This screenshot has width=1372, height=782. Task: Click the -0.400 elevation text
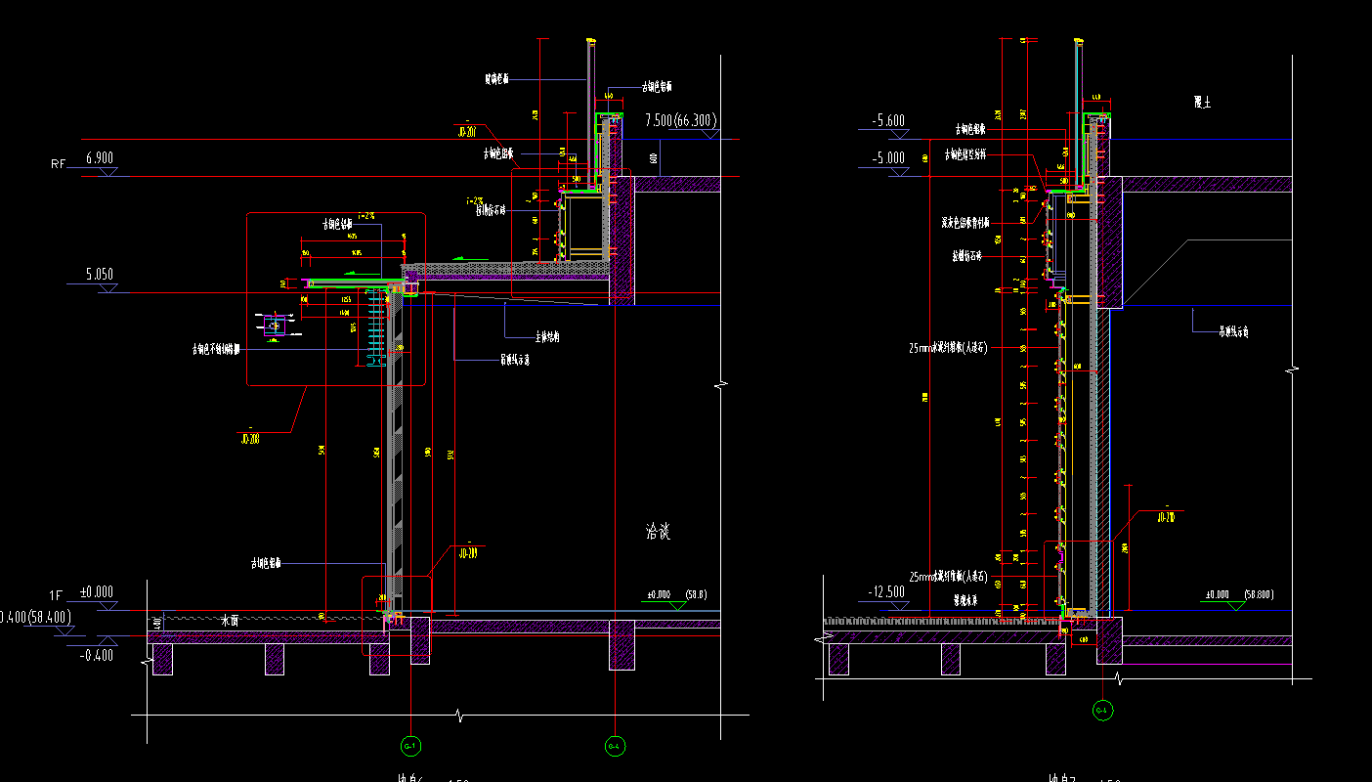coord(96,655)
